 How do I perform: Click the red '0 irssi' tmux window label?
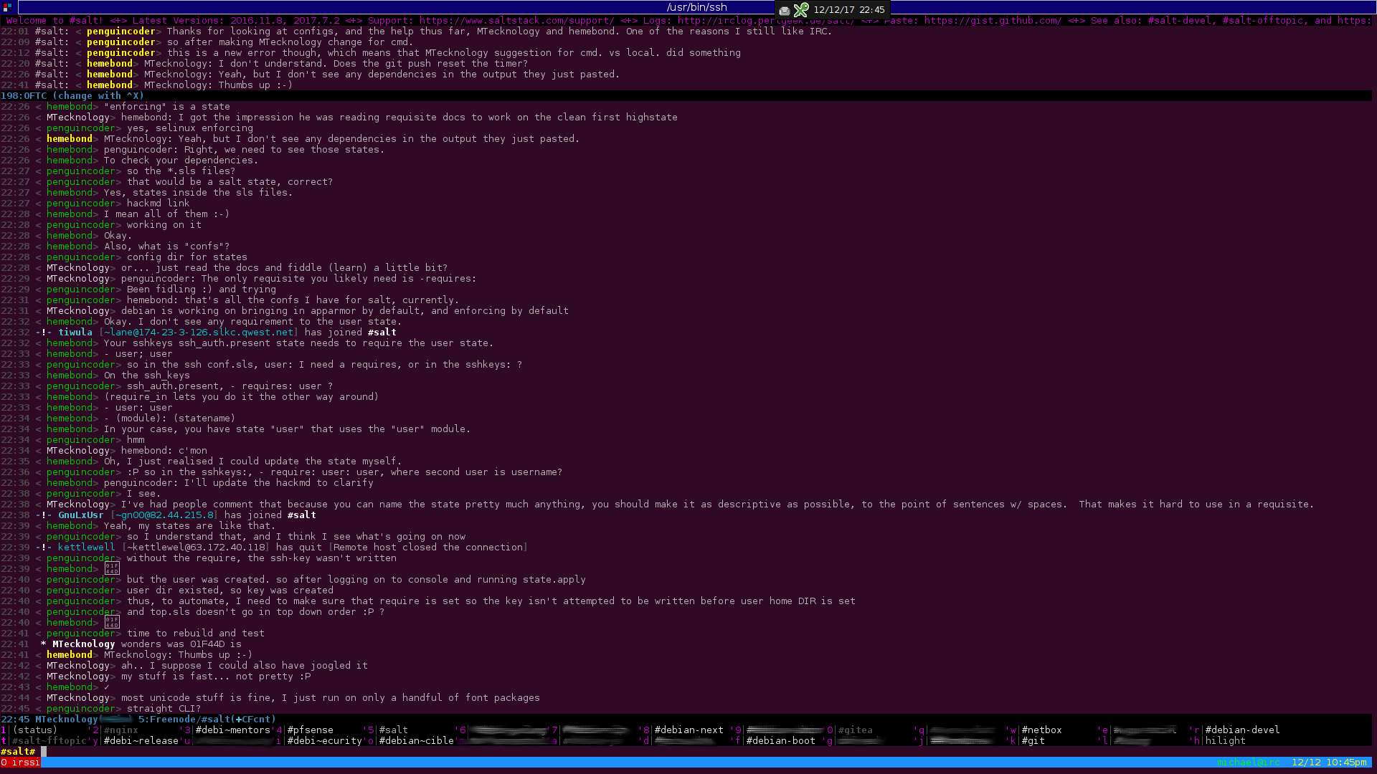[21, 763]
